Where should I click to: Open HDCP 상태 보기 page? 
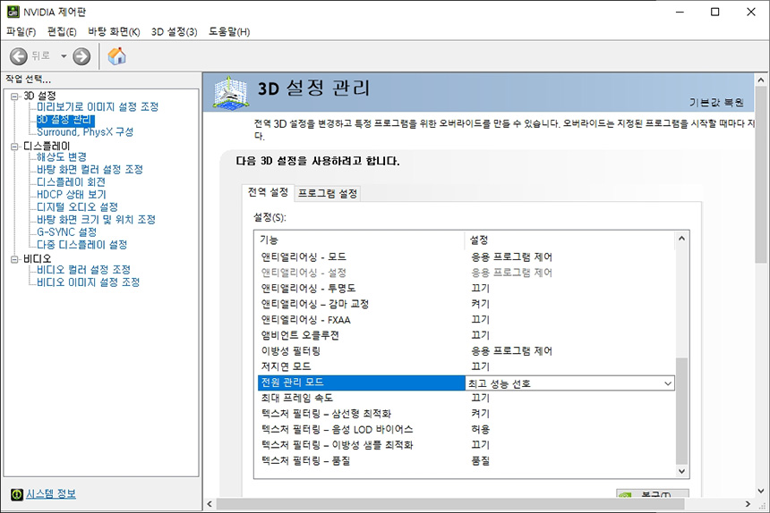click(72, 195)
